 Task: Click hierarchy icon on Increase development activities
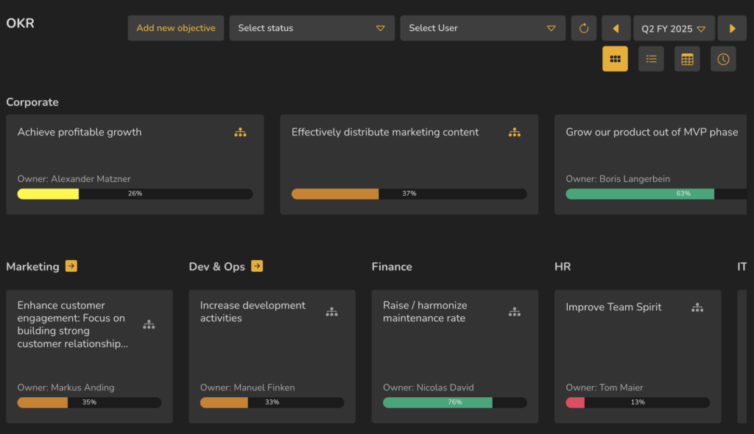click(332, 312)
